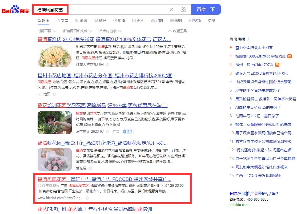Switch to the 文库 tab
This screenshot has width=297, height=214.
click(62, 21)
